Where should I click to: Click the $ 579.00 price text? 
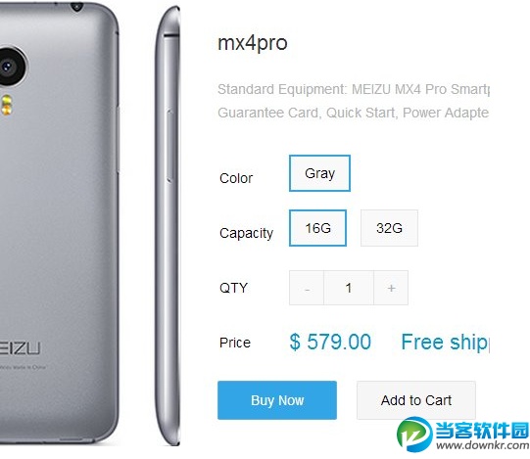tap(330, 342)
